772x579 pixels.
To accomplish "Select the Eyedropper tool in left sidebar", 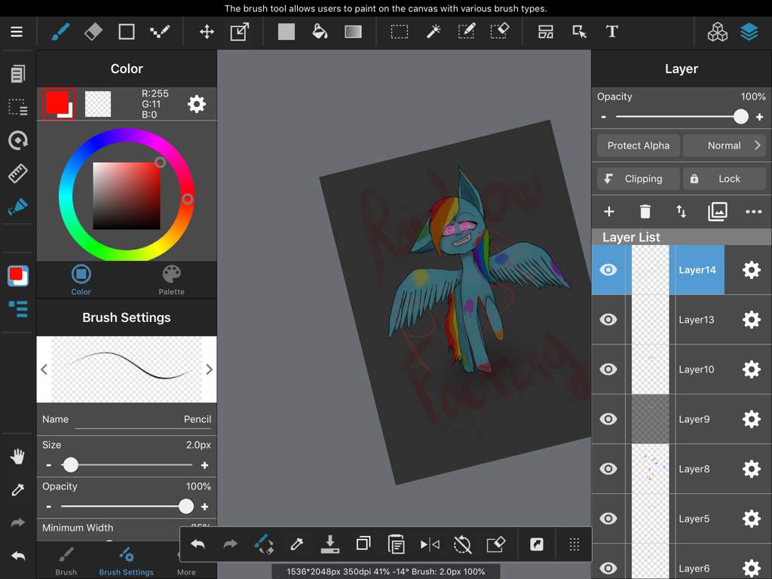I will pyautogui.click(x=18, y=490).
